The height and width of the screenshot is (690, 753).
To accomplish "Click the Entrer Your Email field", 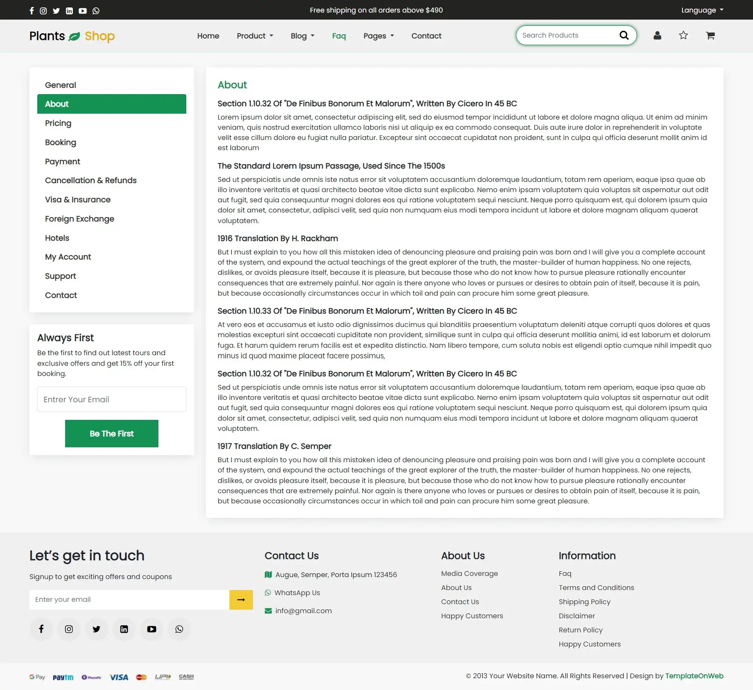I will (x=111, y=399).
